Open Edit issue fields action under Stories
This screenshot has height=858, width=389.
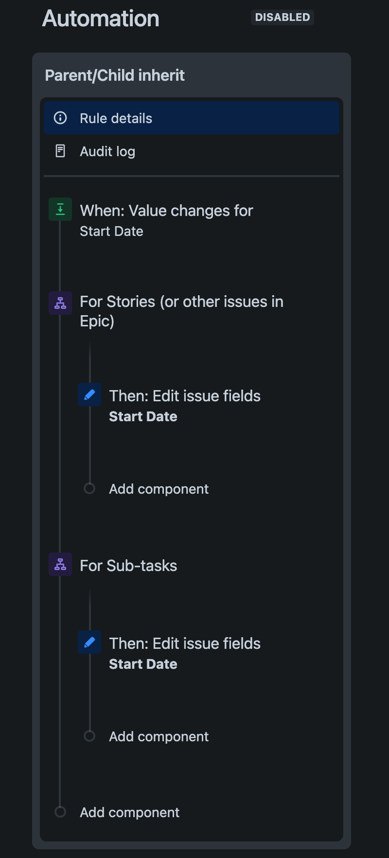[185, 396]
